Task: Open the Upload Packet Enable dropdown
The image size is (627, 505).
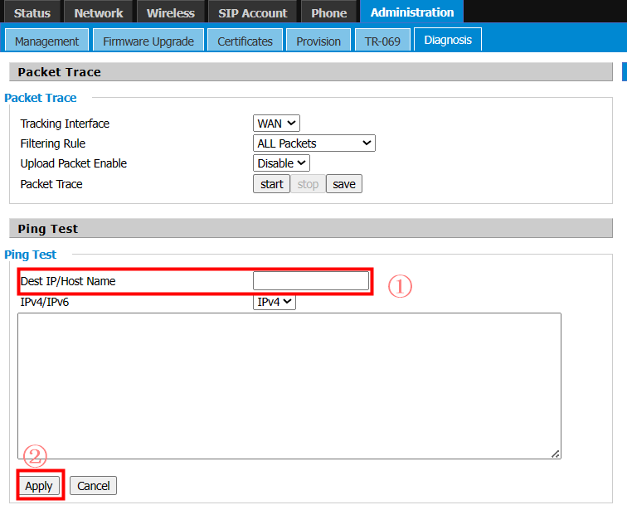Action: (x=281, y=163)
